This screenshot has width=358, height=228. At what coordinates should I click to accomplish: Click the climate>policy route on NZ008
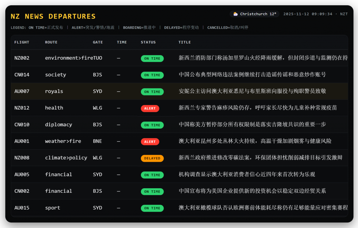(66, 158)
